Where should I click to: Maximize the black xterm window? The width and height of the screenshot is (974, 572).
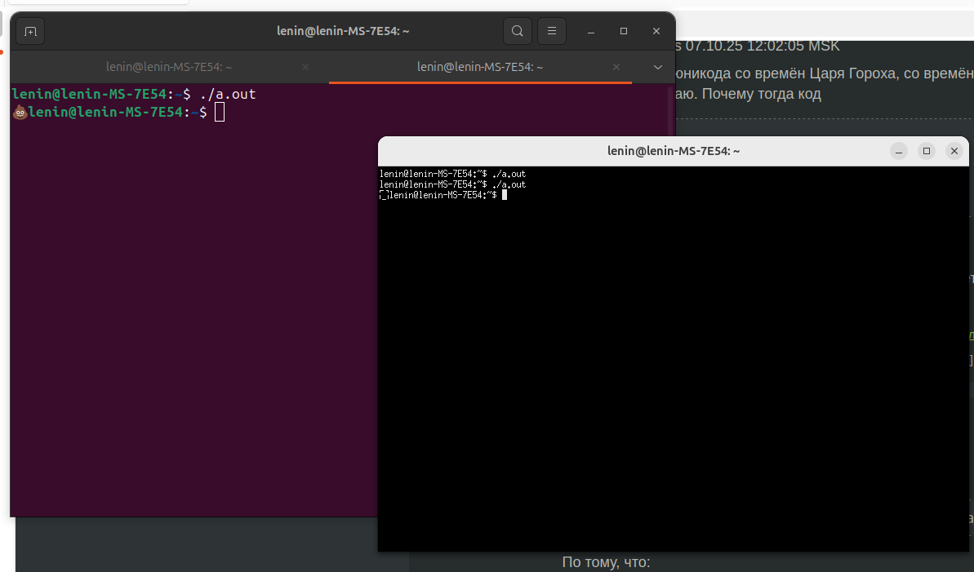coord(926,151)
